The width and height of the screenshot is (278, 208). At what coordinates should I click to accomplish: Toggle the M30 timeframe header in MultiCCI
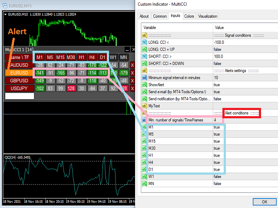point(71,58)
